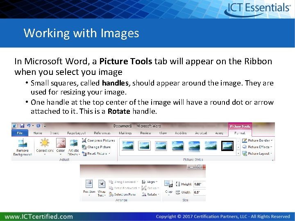Click the restore down window button

[199, 167]
